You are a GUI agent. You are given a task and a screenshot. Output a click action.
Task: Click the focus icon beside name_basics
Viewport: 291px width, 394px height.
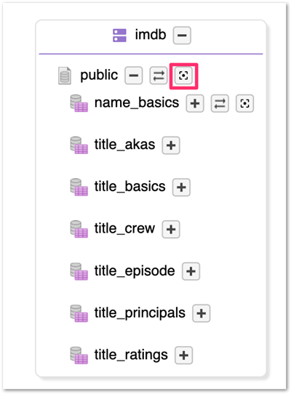tap(244, 103)
